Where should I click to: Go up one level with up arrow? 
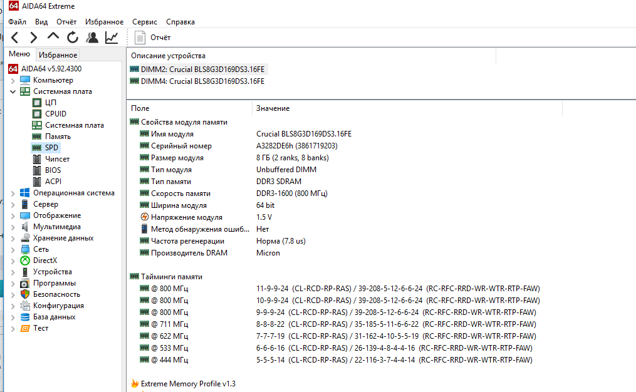click(53, 37)
